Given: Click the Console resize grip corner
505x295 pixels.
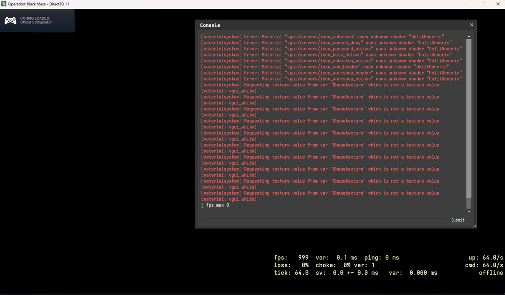Looking at the screenshot, I should point(474,226).
